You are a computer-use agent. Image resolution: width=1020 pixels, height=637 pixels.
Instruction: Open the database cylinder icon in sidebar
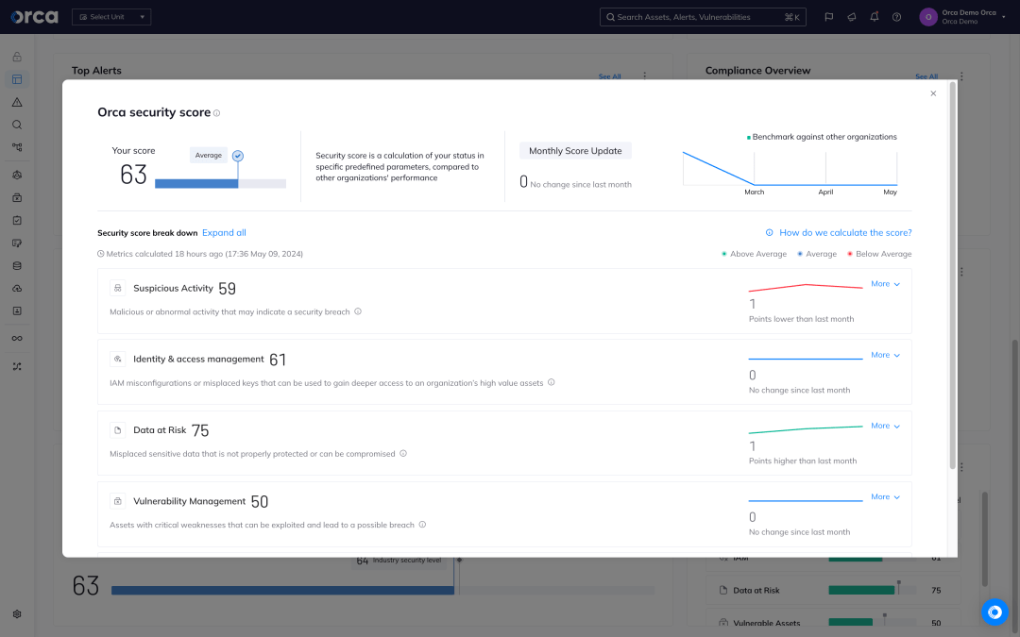17,266
